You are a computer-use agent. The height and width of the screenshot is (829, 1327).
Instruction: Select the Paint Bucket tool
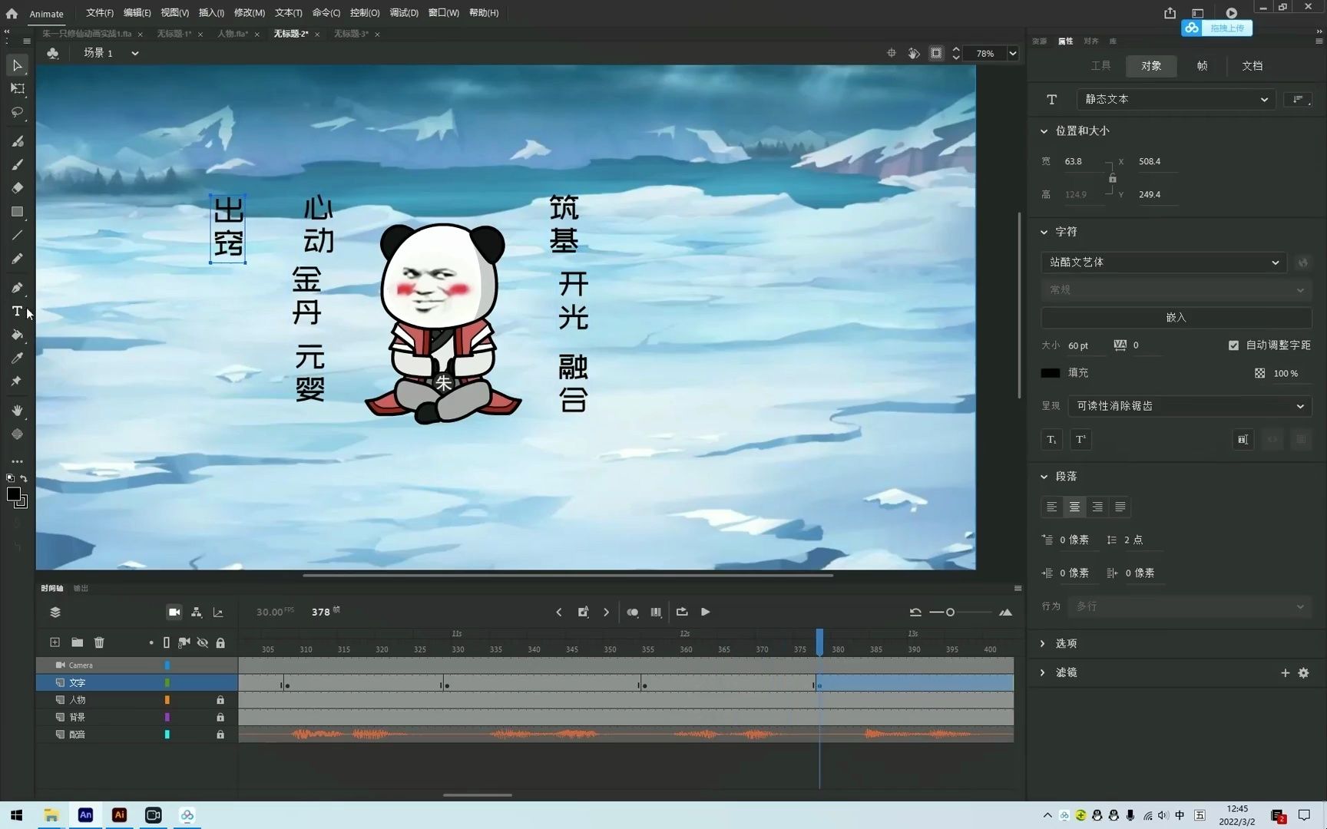17,335
